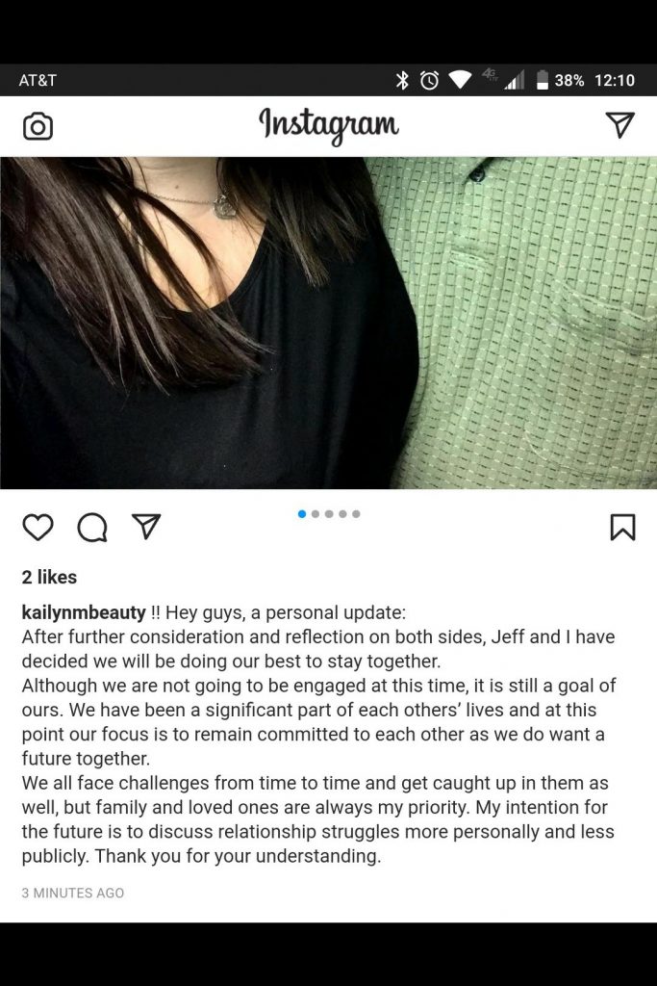Save post with bookmark icon

coord(622,527)
